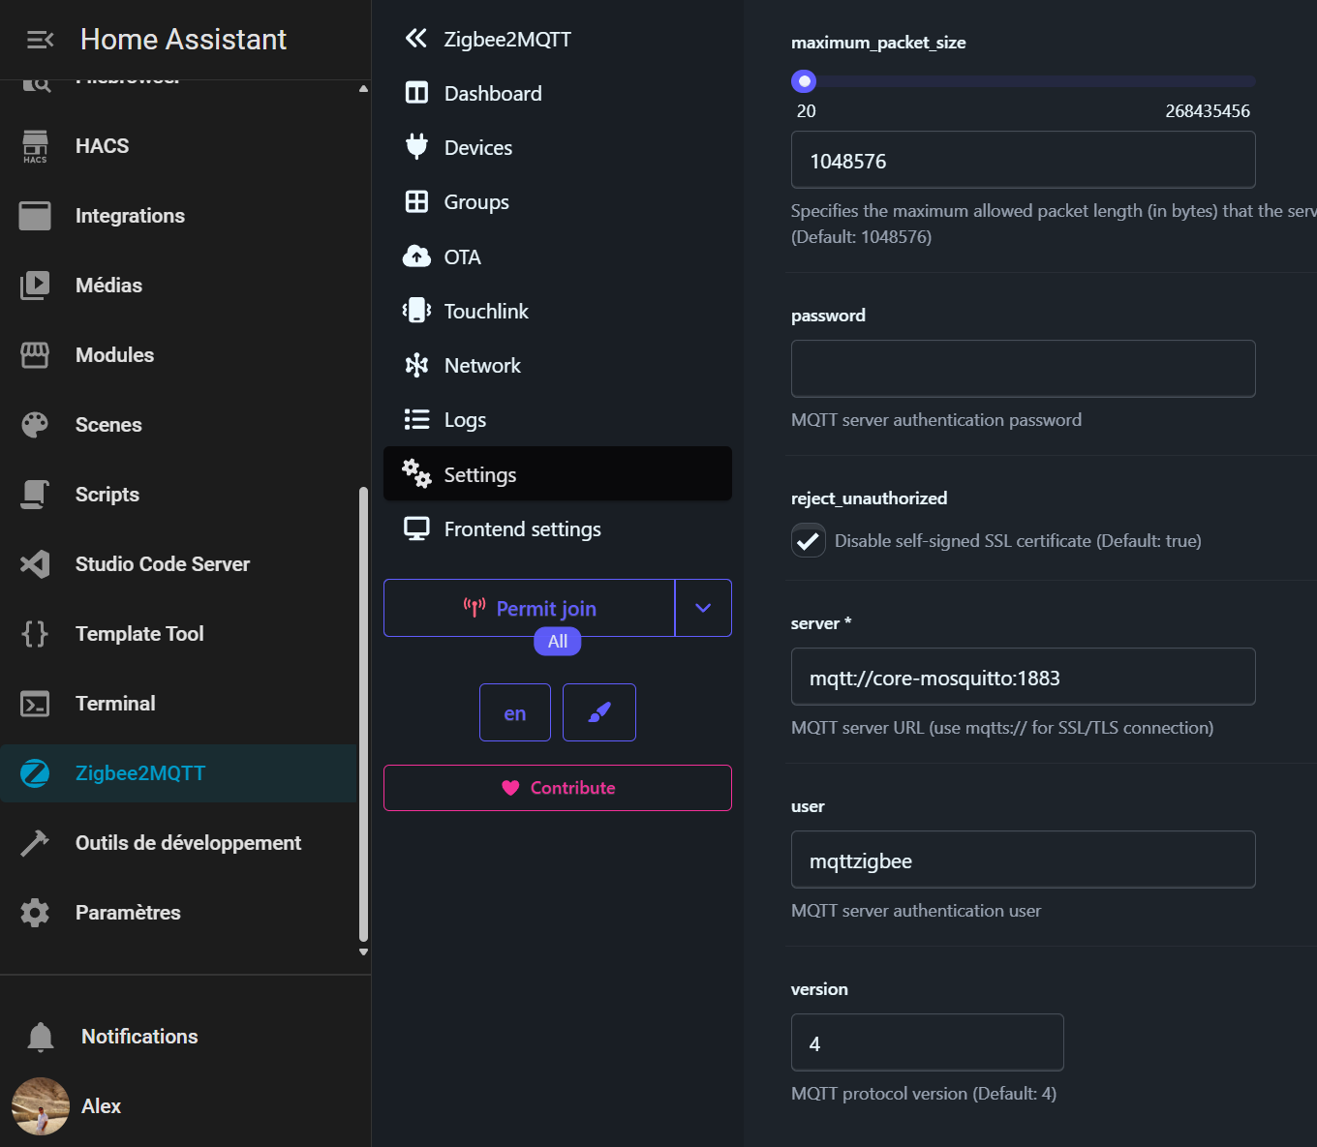The image size is (1317, 1147).
Task: Focus the MQTT password input field
Action: click(x=1023, y=369)
